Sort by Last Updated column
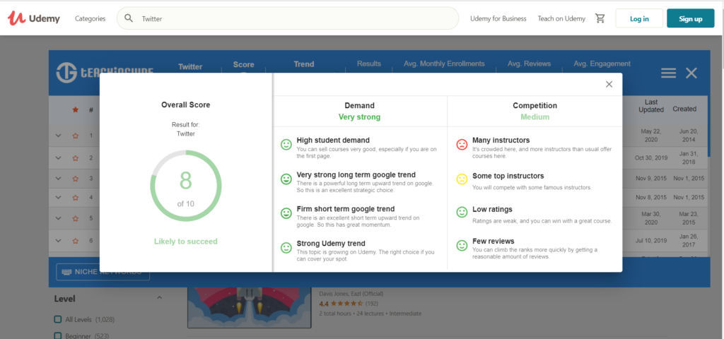 pos(651,106)
